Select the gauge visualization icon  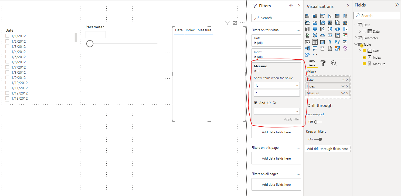[x=322, y=35]
